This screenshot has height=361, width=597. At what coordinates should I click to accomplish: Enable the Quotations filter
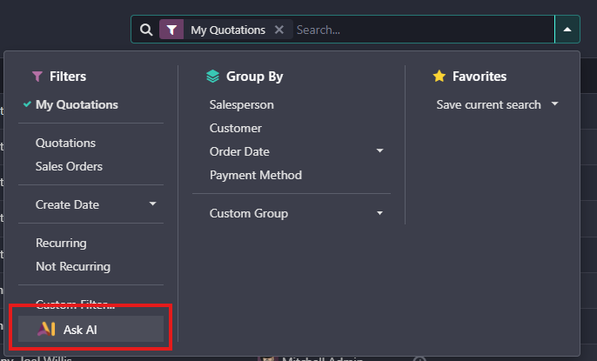65,143
